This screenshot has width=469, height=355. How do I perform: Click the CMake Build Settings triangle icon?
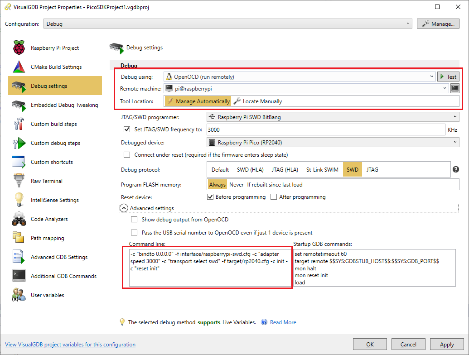tap(19, 67)
